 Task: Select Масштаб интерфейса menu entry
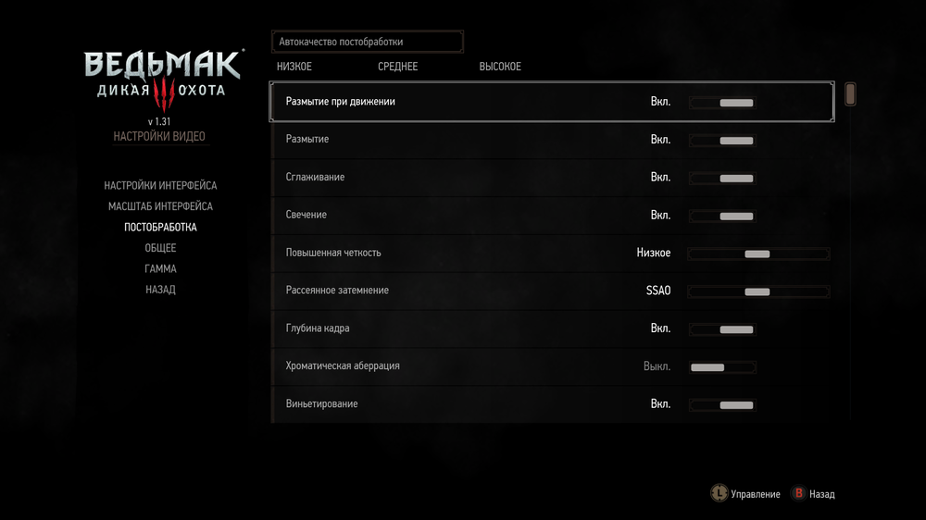click(160, 206)
